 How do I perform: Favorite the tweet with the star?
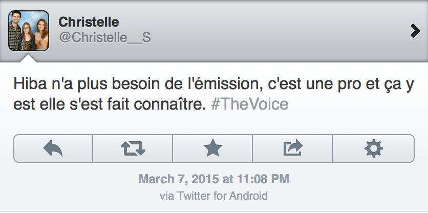click(x=212, y=148)
